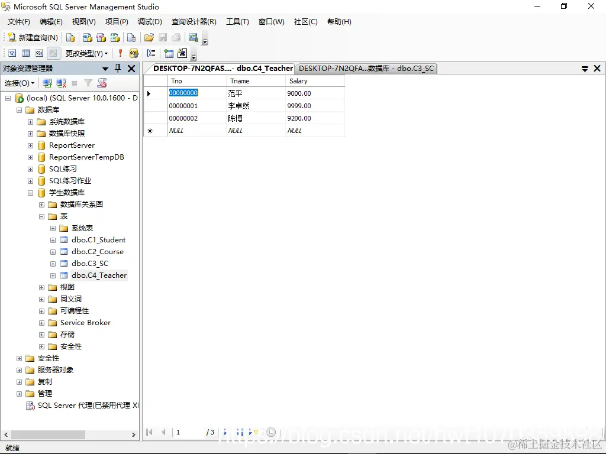This screenshot has width=606, height=454.
Task: Open the Connect (连接) dropdown in Object Explorer
Action: click(x=20, y=83)
